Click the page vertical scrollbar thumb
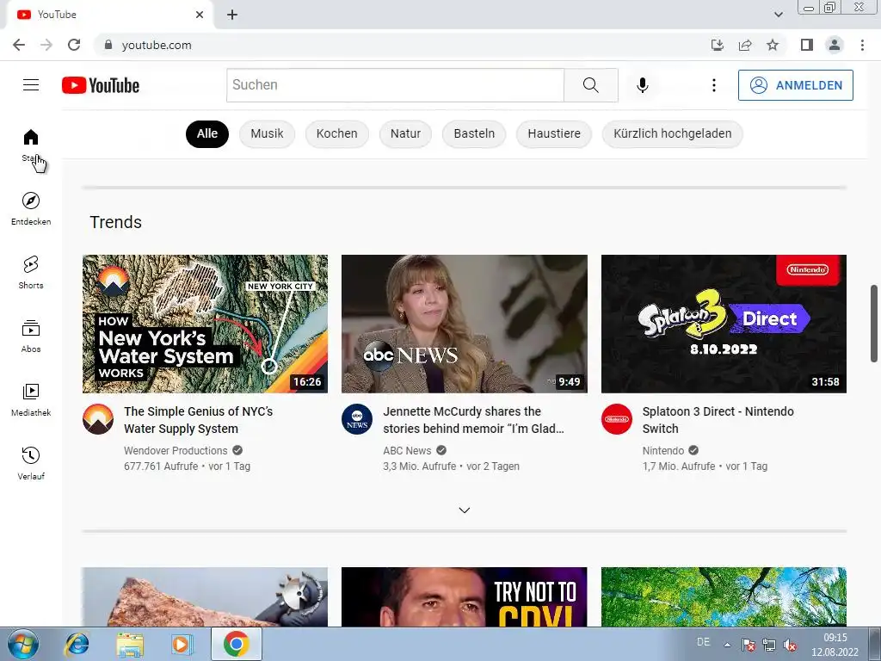This screenshot has width=881, height=661. [874, 324]
